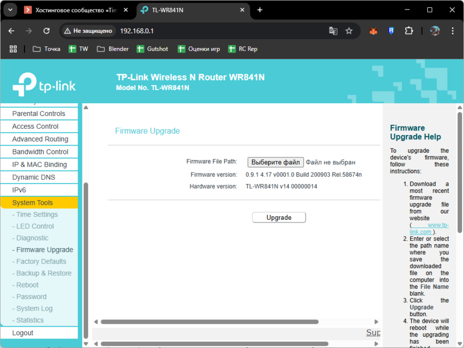Open the MetaMask fox extension
Screen dimensions: 464x348
click(x=374, y=31)
